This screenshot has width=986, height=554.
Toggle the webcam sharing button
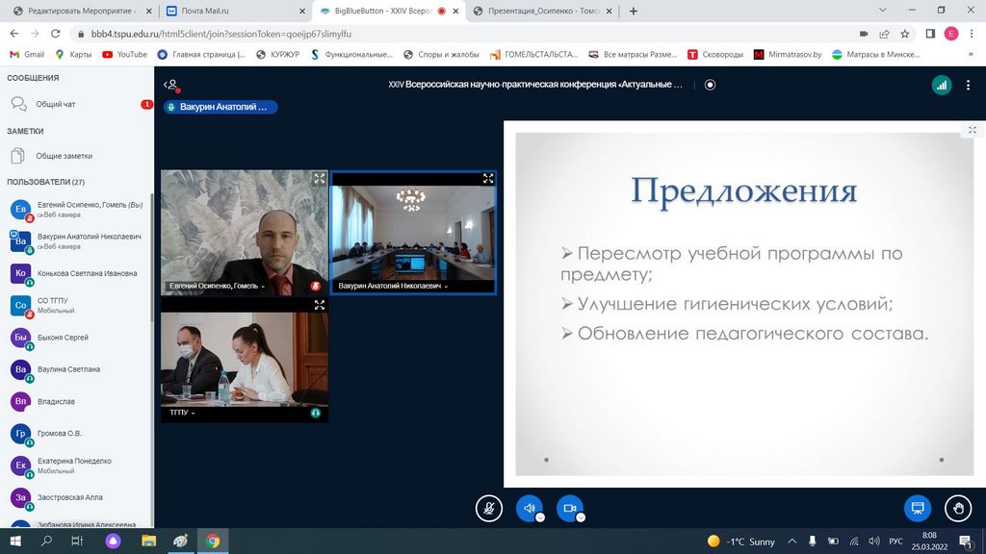[x=569, y=508]
